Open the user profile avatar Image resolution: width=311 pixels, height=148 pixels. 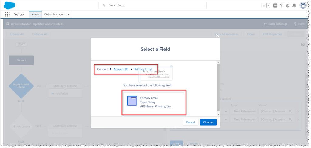pos(303,5)
